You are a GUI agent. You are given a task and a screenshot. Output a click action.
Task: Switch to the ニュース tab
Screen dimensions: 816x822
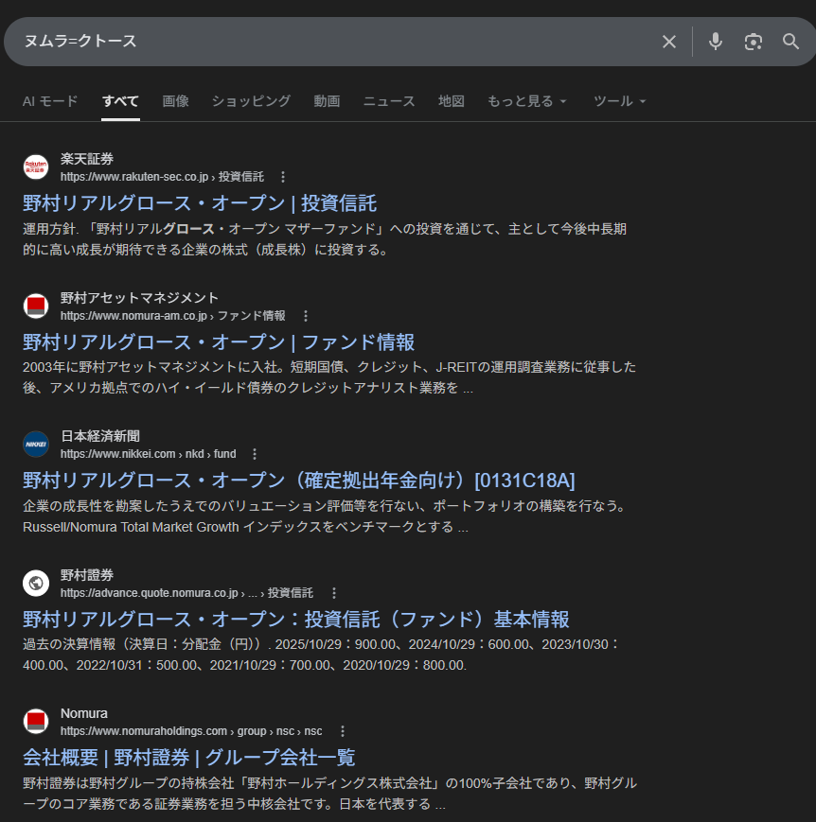tap(389, 101)
